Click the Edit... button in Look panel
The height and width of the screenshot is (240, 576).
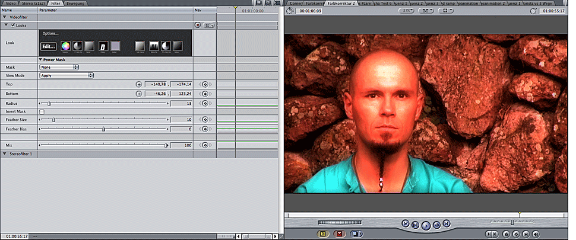48,46
